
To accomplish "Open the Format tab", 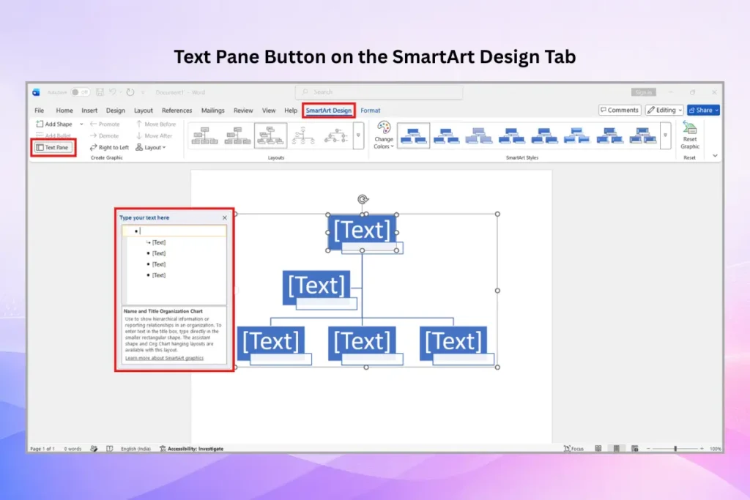I will click(370, 111).
